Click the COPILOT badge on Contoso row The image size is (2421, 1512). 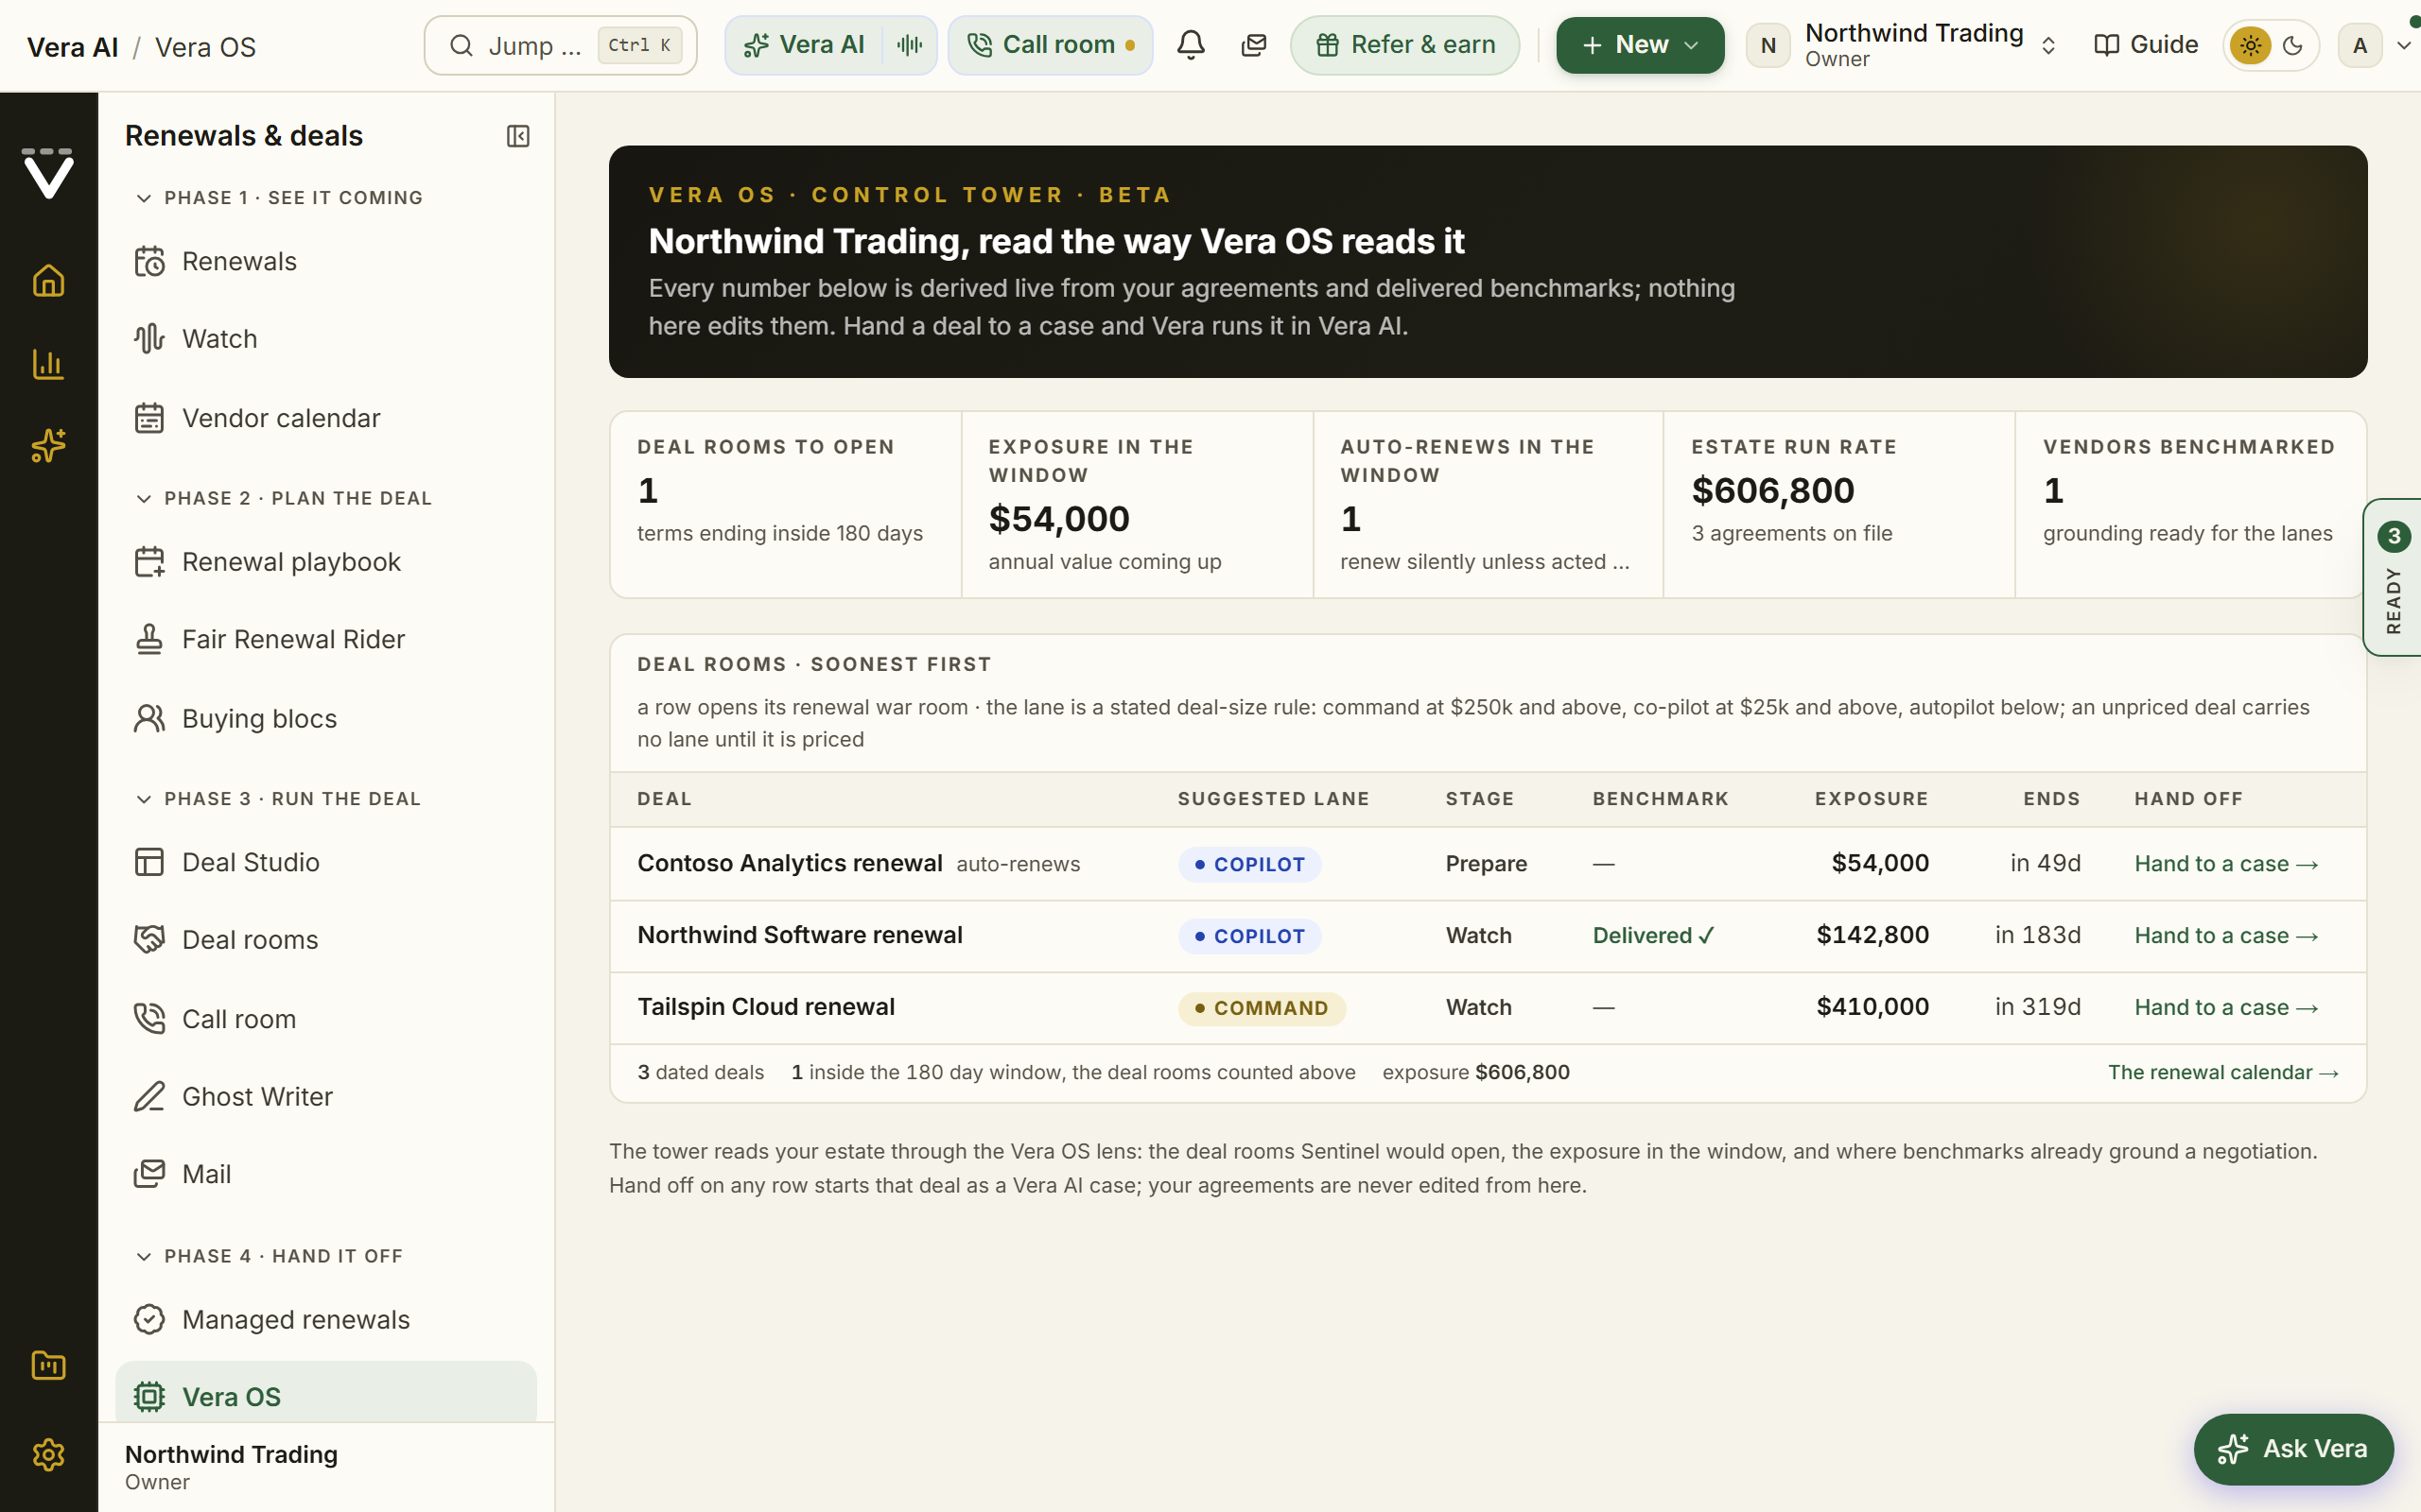pos(1249,864)
